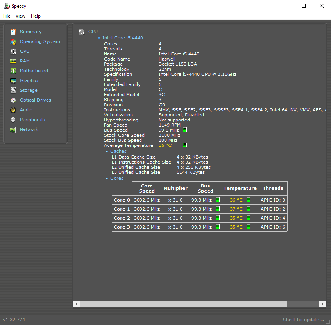Click the Code Name Haswell value

[167, 59]
